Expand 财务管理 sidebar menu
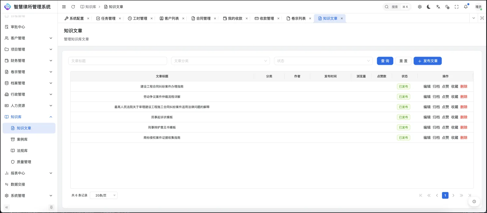Screen dimensions: 487x213 29,61
